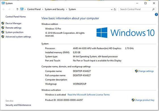
Task: Open Control Panel Home
Action: pos(16,17)
